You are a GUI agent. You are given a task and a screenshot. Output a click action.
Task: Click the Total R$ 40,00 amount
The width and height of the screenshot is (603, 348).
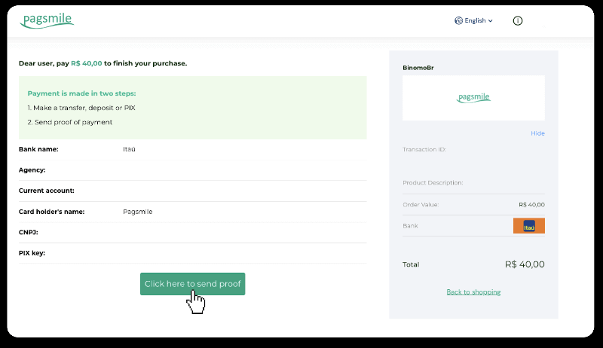coord(525,264)
